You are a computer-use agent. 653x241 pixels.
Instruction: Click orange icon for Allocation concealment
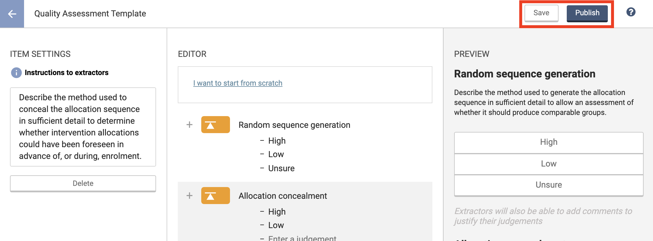(x=215, y=196)
